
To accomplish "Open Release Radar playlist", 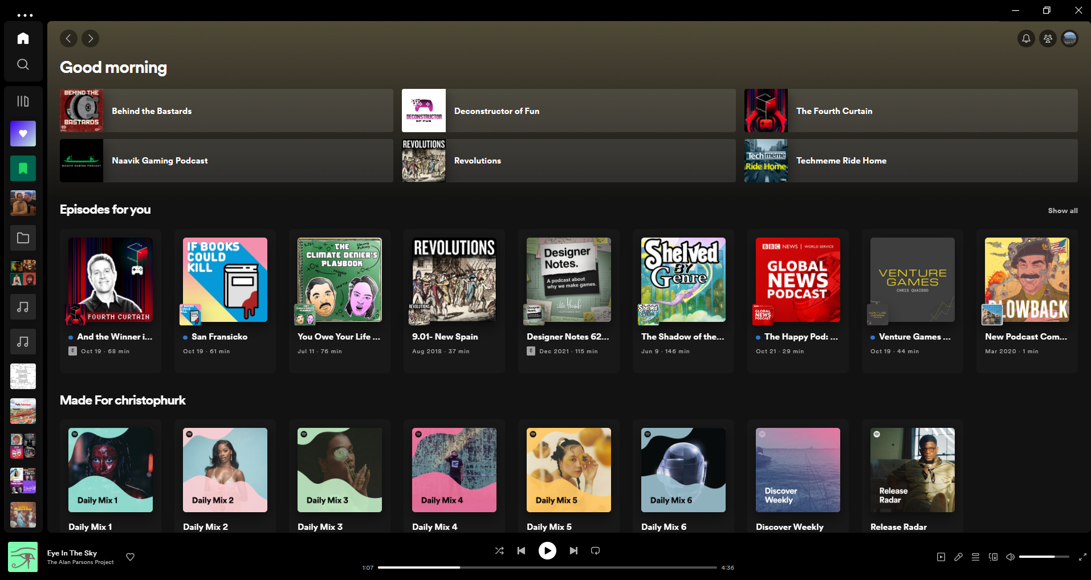I will point(913,476).
